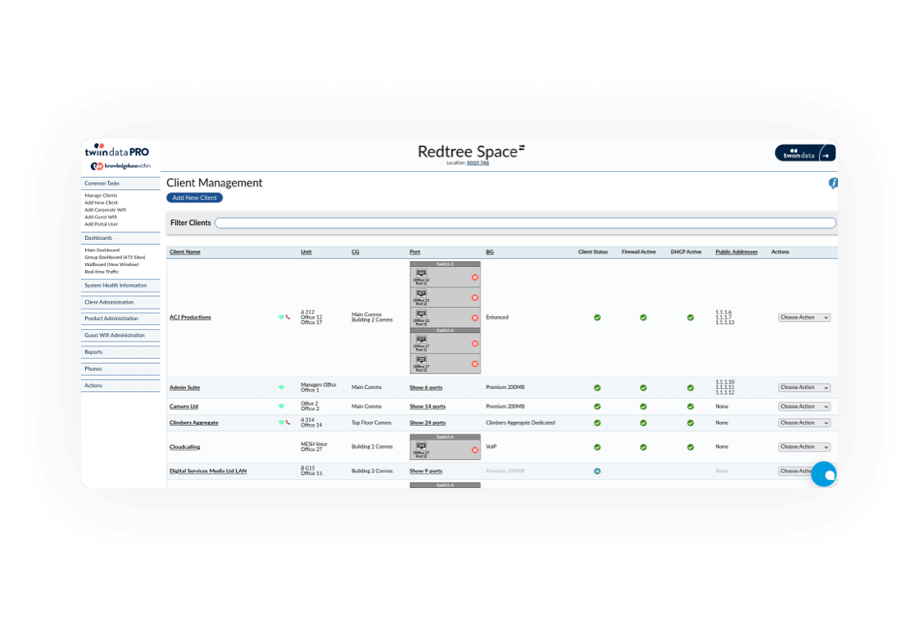Open Choose Action dropdown for Cloudcalling
The width and height of the screenshot is (919, 628).
[x=804, y=447]
